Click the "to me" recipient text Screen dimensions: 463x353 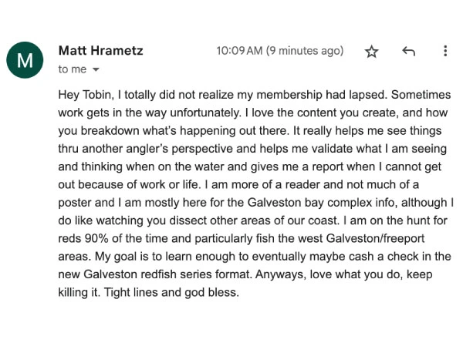[73, 69]
